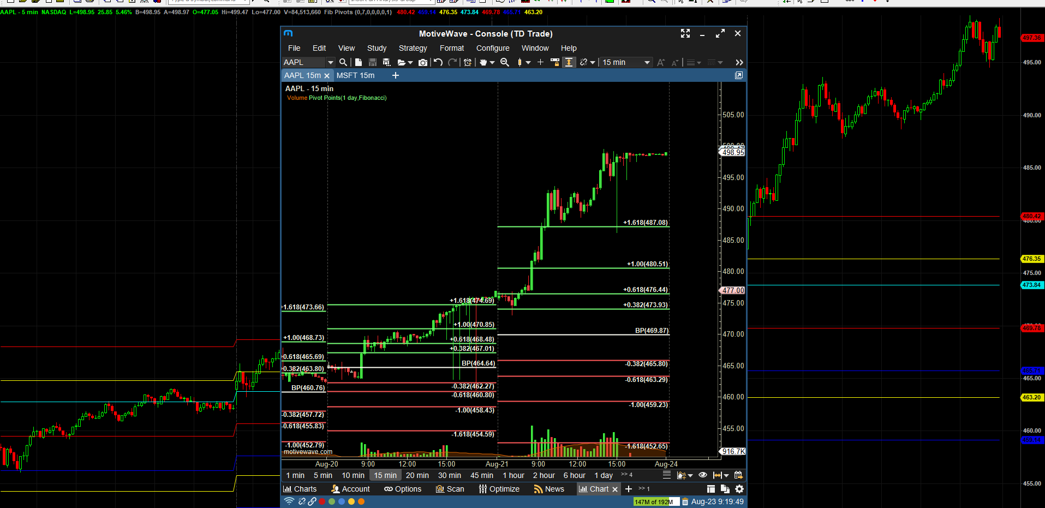1045x508 pixels.
Task: Open the Study menu
Action: pos(377,48)
